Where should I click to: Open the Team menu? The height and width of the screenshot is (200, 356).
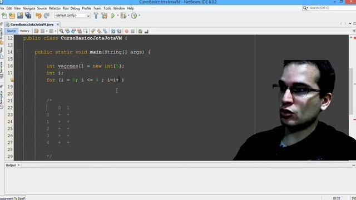97,8
